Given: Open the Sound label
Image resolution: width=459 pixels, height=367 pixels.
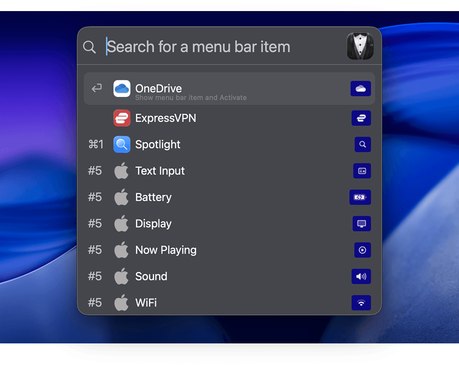Looking at the screenshot, I should point(151,276).
